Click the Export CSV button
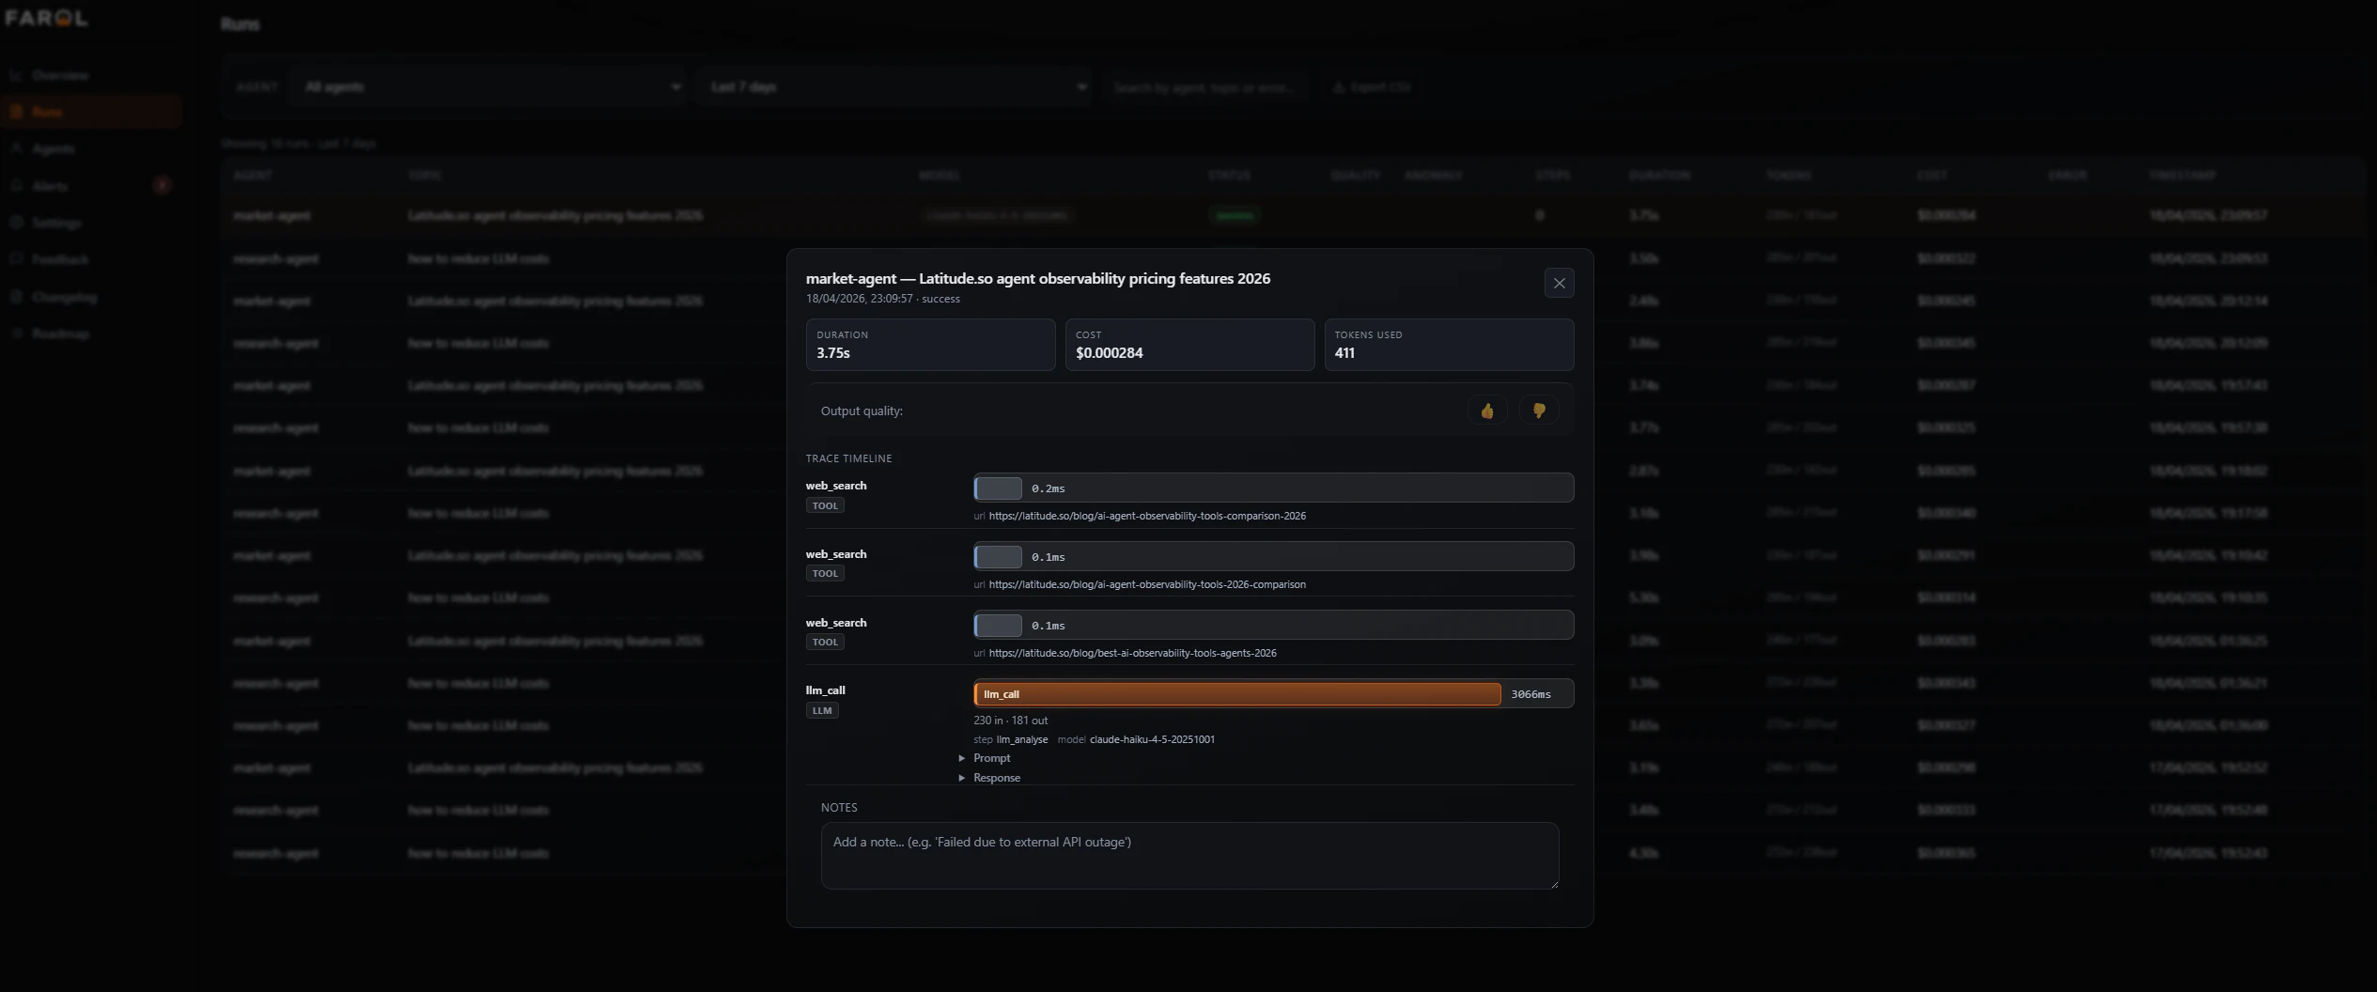This screenshot has height=992, width=2377. click(1373, 87)
